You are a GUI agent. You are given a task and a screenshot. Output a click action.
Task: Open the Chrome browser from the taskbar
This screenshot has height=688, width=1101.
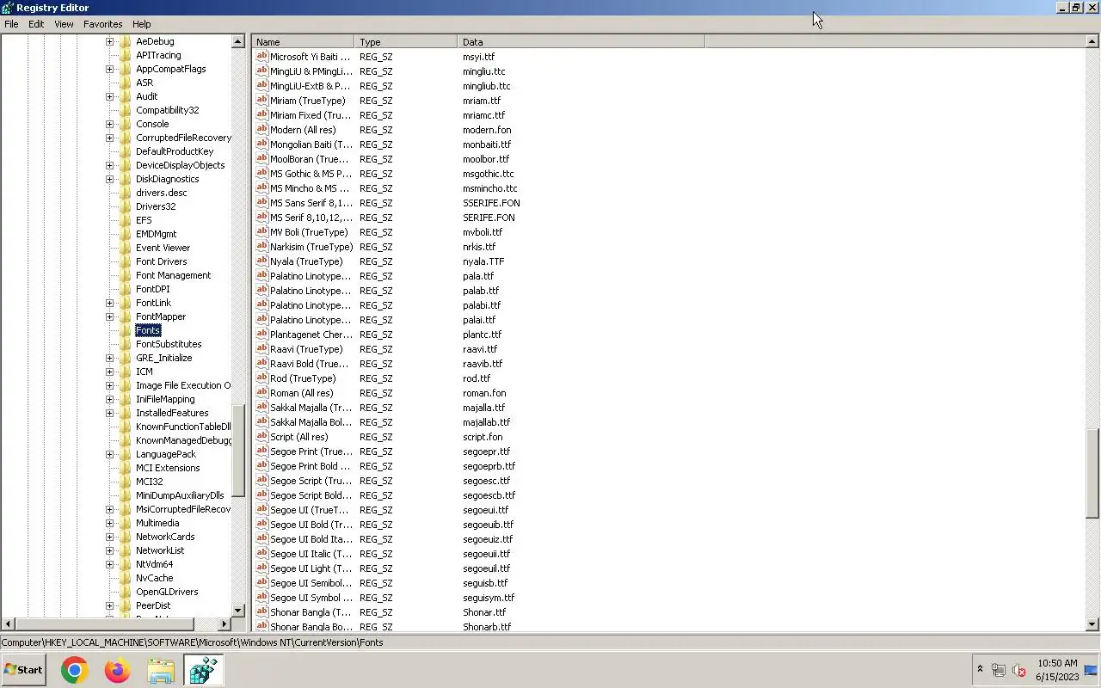tap(75, 670)
